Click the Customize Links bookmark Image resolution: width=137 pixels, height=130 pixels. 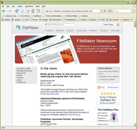tap(9, 16)
